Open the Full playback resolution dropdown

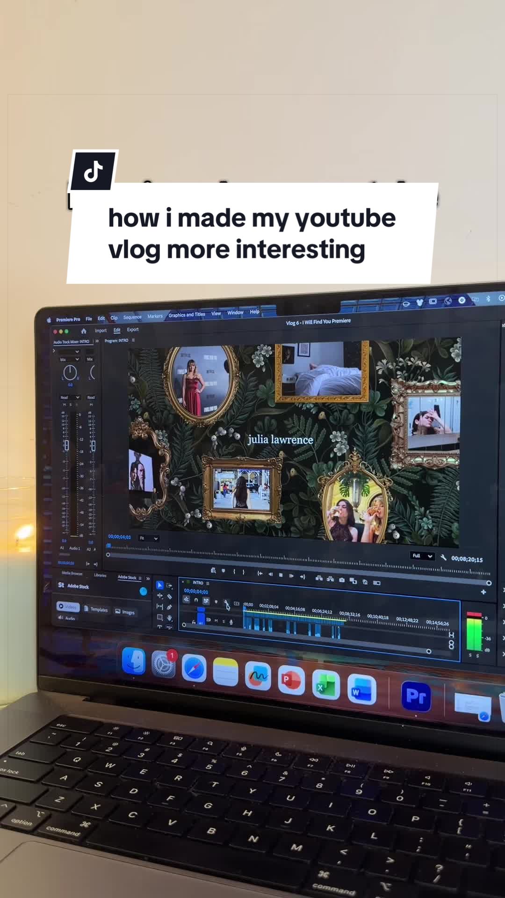click(423, 556)
